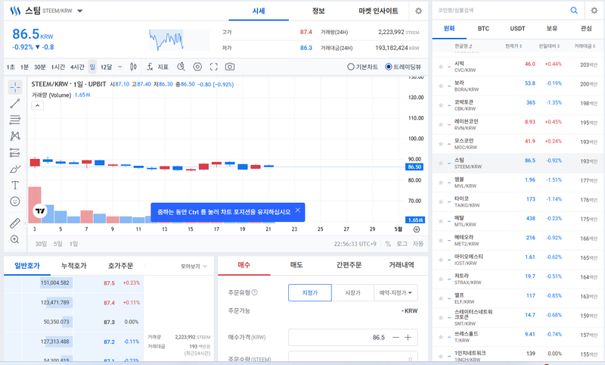The width and height of the screenshot is (605, 365).
Task: Toggle favorite star for 보라 BORA/KRW
Action: [439, 83]
